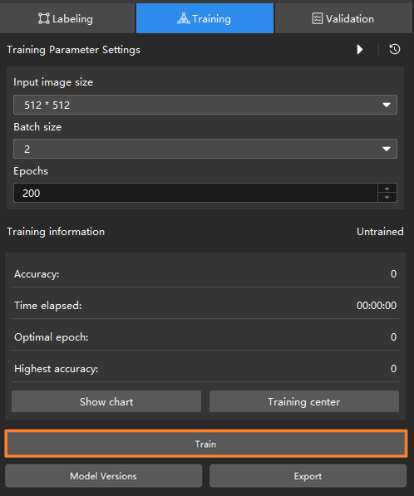Click into the Epochs input field
This screenshot has height=496, width=414.
coord(195,193)
